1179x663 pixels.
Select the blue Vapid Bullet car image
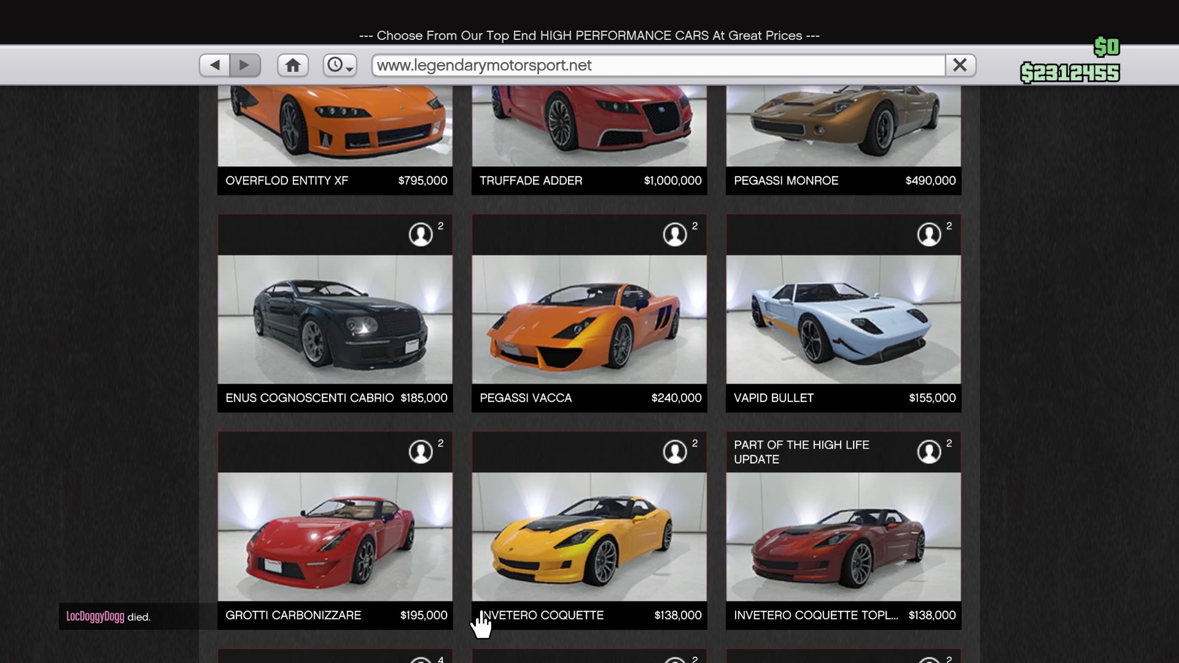click(x=844, y=319)
